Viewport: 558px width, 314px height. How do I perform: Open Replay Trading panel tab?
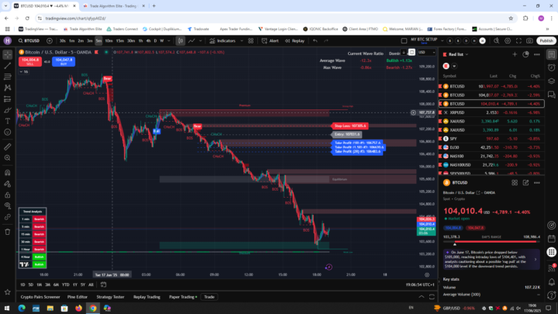(x=146, y=297)
